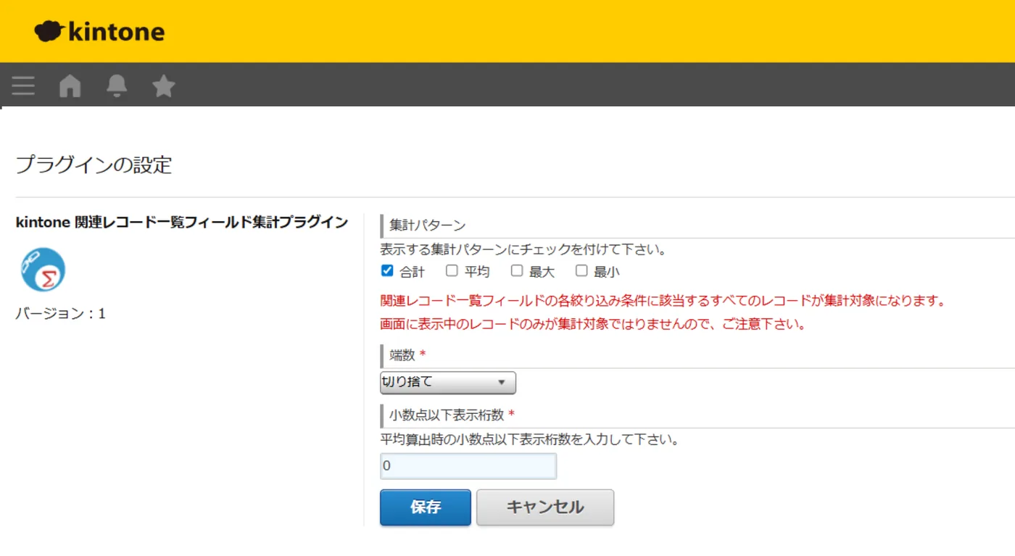
Task: Click the text 平均算出時の小数点以下表示桁数を入力して下さい
Action: (x=530, y=439)
